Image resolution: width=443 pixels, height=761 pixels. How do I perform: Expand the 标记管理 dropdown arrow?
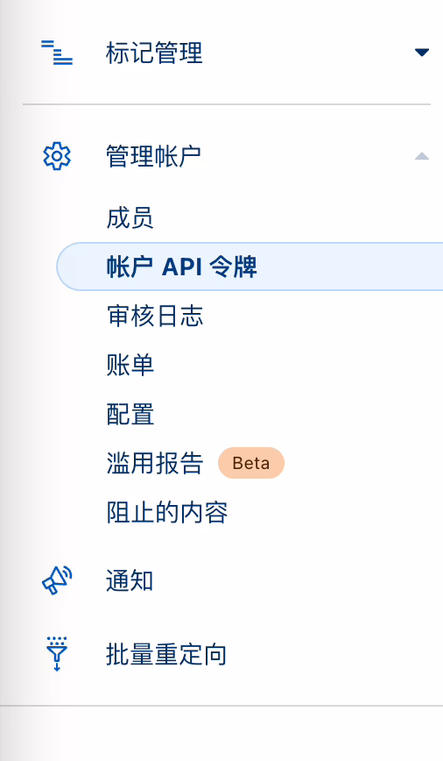point(422,52)
